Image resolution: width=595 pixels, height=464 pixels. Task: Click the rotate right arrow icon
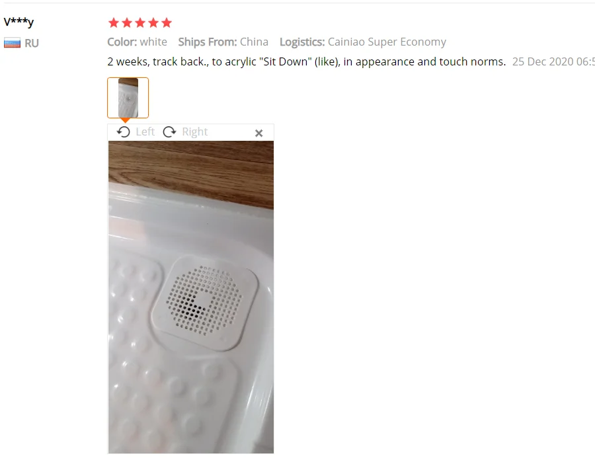point(169,132)
